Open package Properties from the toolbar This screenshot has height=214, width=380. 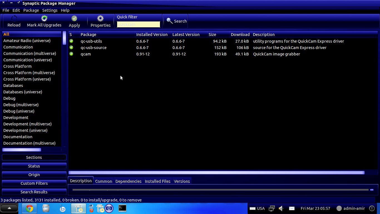click(x=100, y=21)
